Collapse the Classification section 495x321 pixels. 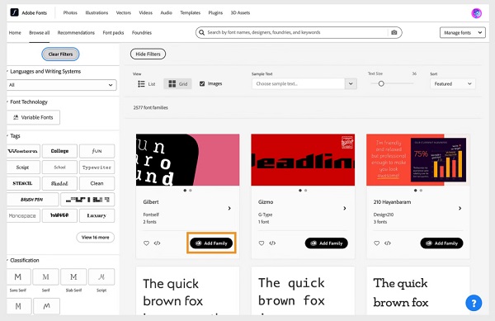pyautogui.click(x=23, y=260)
